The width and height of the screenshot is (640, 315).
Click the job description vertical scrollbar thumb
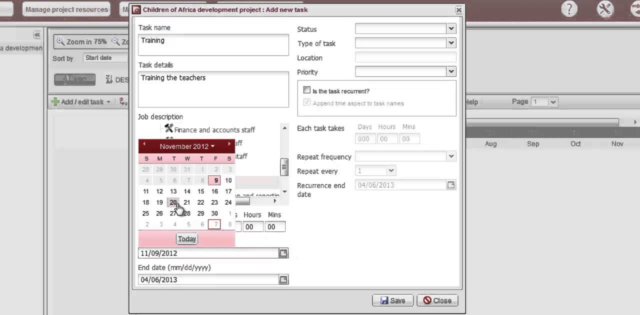coord(284,166)
